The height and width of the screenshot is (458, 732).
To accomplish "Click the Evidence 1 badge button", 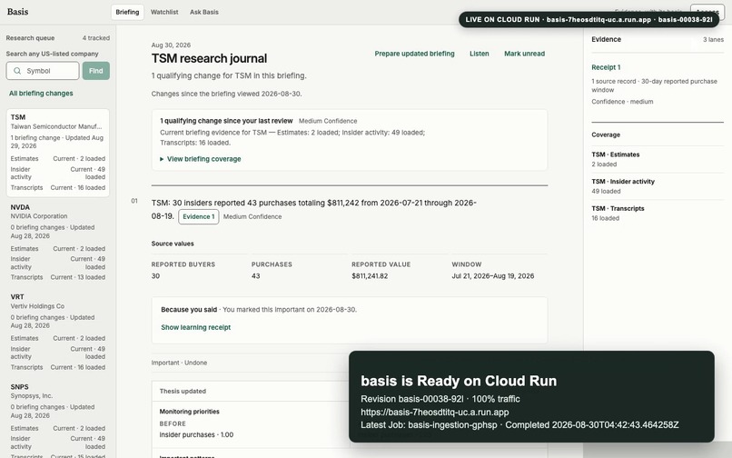I will [198, 217].
